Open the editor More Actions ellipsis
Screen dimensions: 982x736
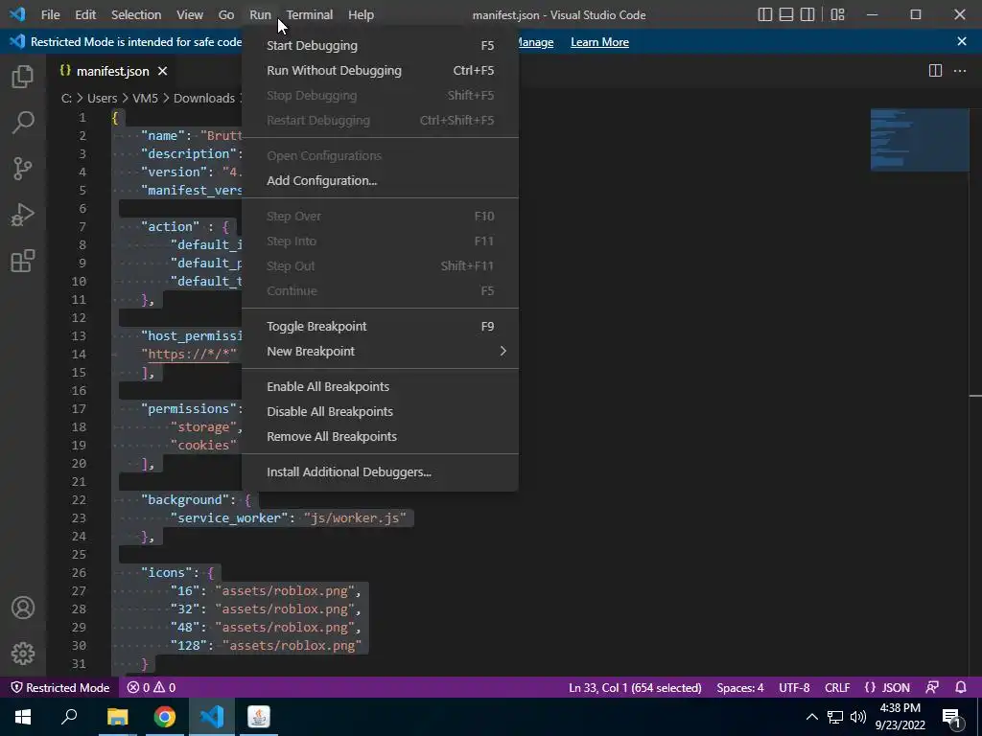(959, 71)
